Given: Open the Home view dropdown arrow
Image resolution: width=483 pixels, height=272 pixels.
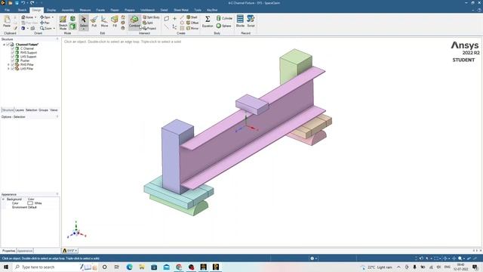Looking at the screenshot, I should [x=35, y=17].
